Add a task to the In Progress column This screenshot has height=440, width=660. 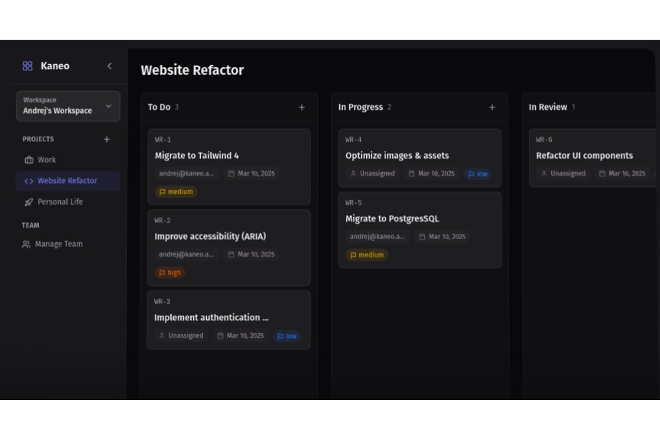(492, 107)
